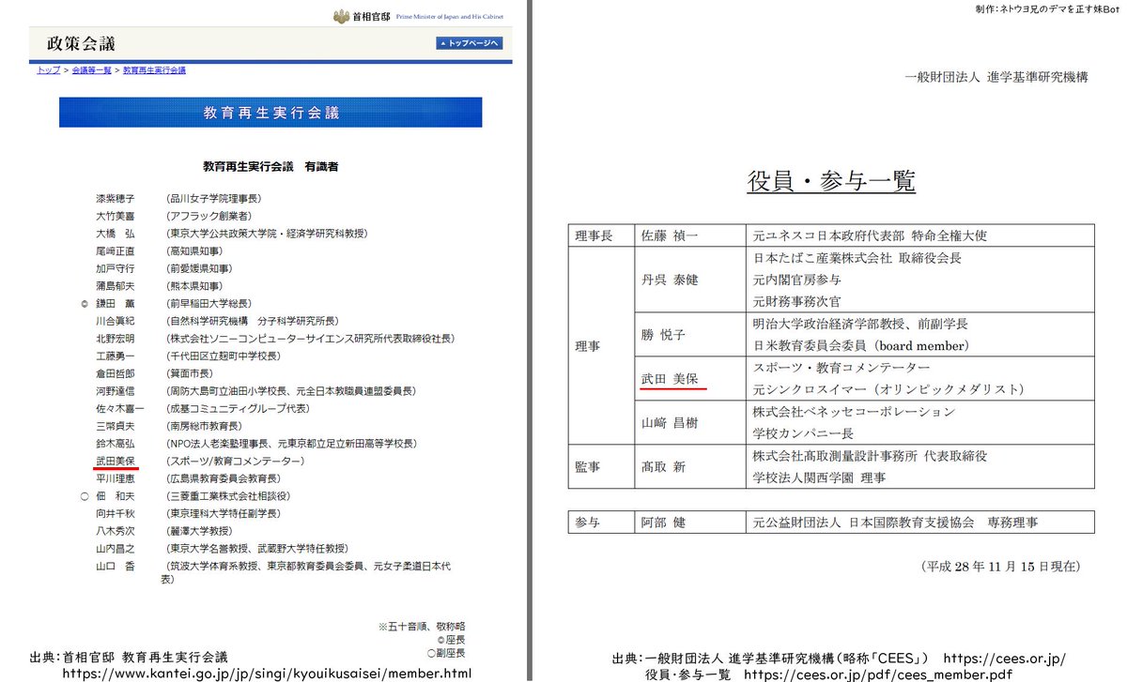
Task: Select the name 倉田哲郎
Action: [116, 373]
